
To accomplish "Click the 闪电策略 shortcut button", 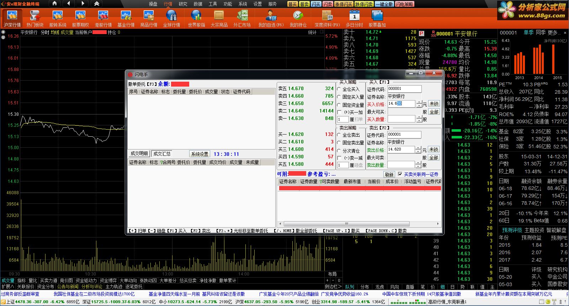I will (x=405, y=4).
